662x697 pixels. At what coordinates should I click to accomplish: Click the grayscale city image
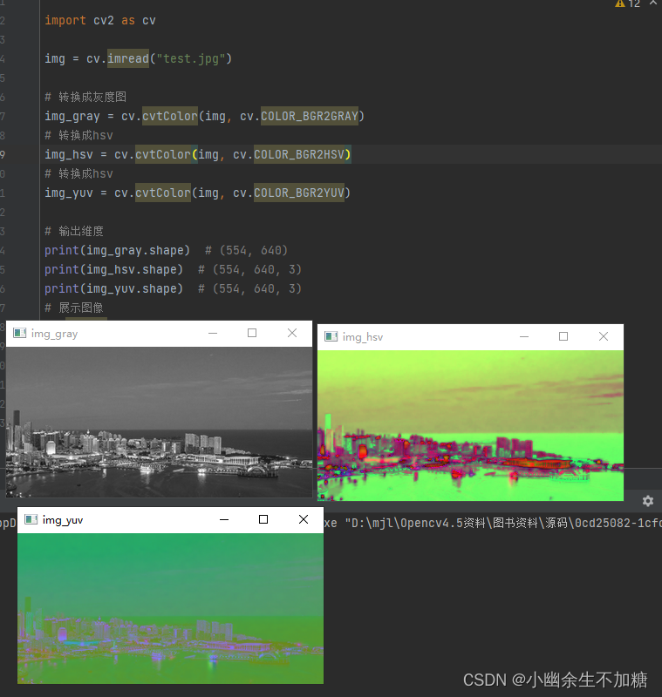click(x=159, y=423)
